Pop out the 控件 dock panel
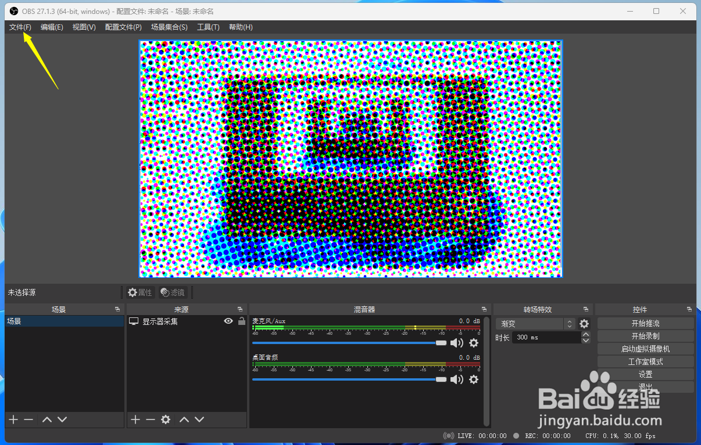This screenshot has height=445, width=701. point(689,309)
